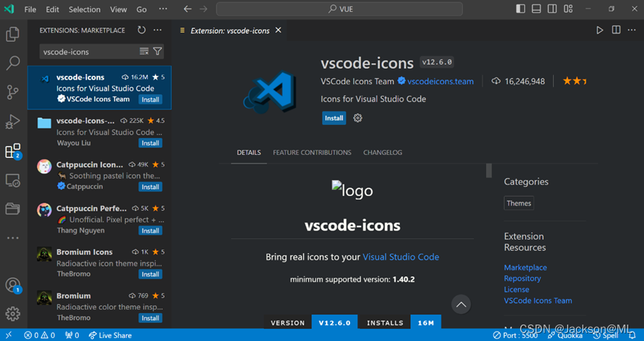Toggle bottom panel layout icon
This screenshot has width=644, height=341.
pyautogui.click(x=536, y=9)
